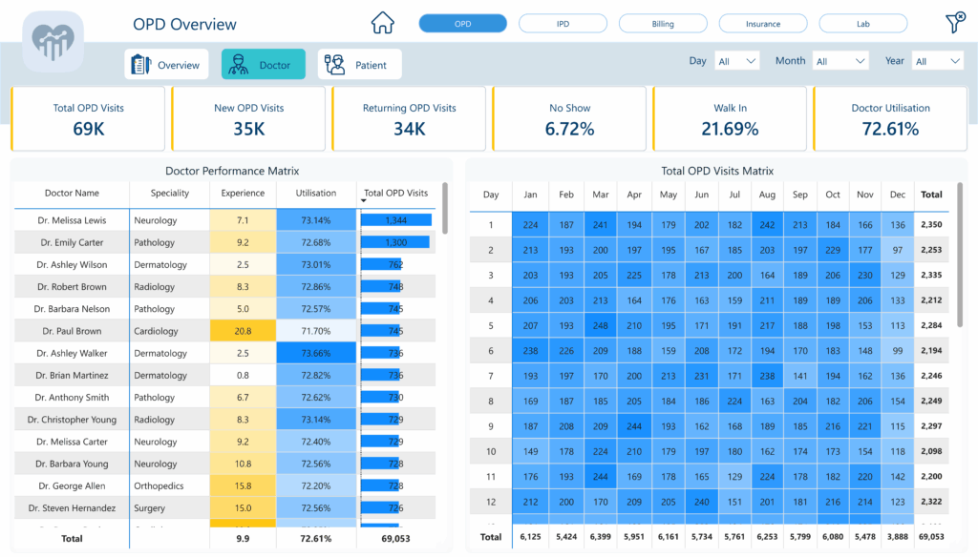This screenshot has height=557, width=978.
Task: Click the Home icon in header
Action: [382, 23]
